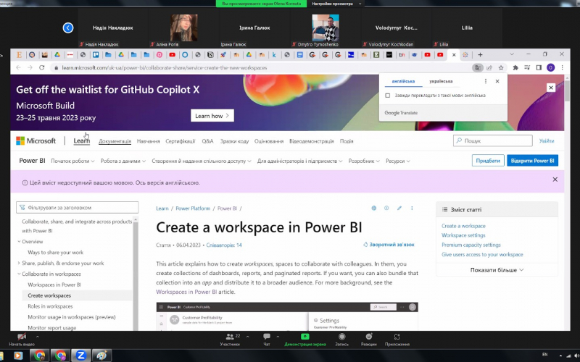580x362 pixels.
Task: Open 'Для адміністраторів і підприємств' dropdown
Action: point(300,161)
